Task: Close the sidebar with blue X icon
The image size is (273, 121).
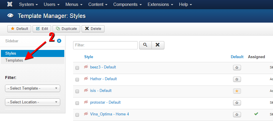Action: tap(59, 41)
